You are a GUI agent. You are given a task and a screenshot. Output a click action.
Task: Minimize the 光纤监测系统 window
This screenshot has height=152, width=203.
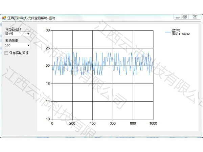pyautogui.click(x=177, y=17)
